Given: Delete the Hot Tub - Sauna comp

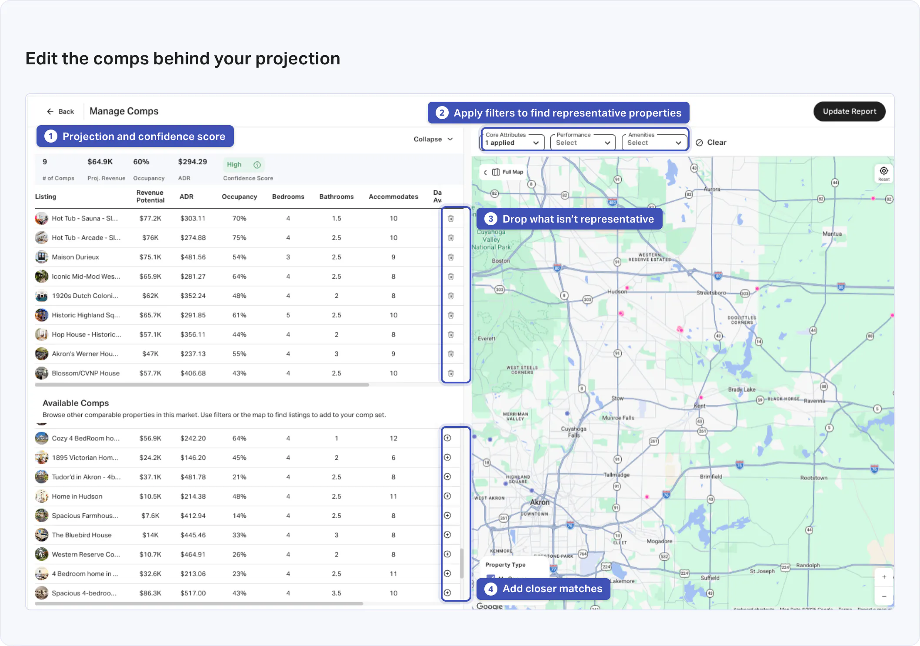Looking at the screenshot, I should click(x=451, y=218).
